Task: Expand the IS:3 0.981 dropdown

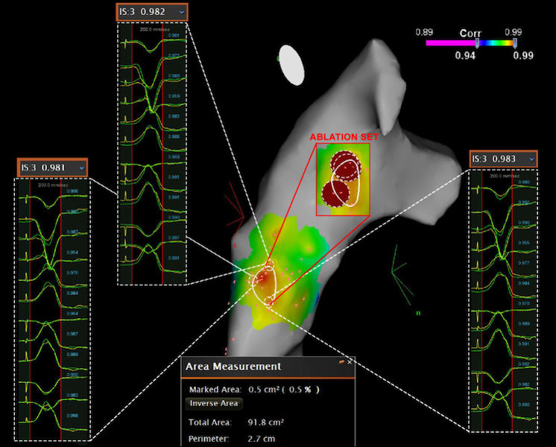Action: coord(81,168)
